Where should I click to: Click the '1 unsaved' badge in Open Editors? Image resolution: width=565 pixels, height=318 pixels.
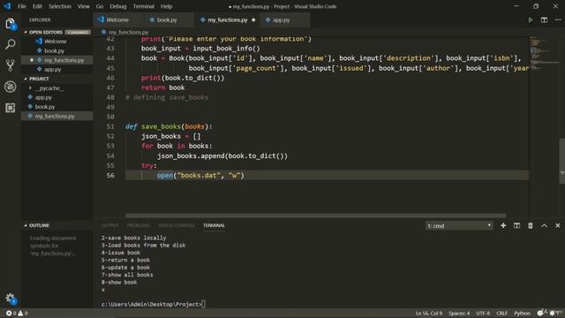(x=78, y=32)
